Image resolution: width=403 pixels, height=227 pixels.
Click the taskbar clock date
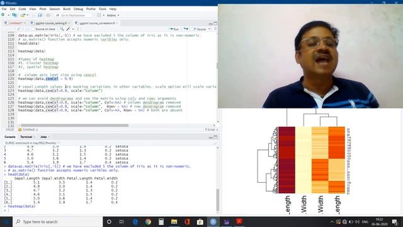tap(379, 224)
